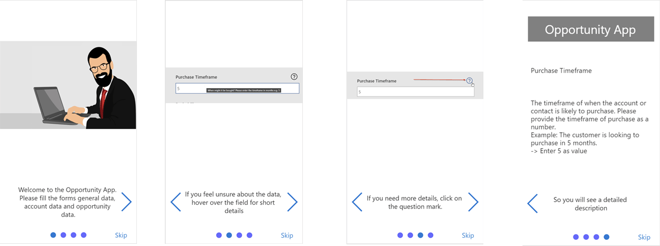Click question mark icon the red arrow points to
This screenshot has width=660, height=246.
pyautogui.click(x=469, y=81)
